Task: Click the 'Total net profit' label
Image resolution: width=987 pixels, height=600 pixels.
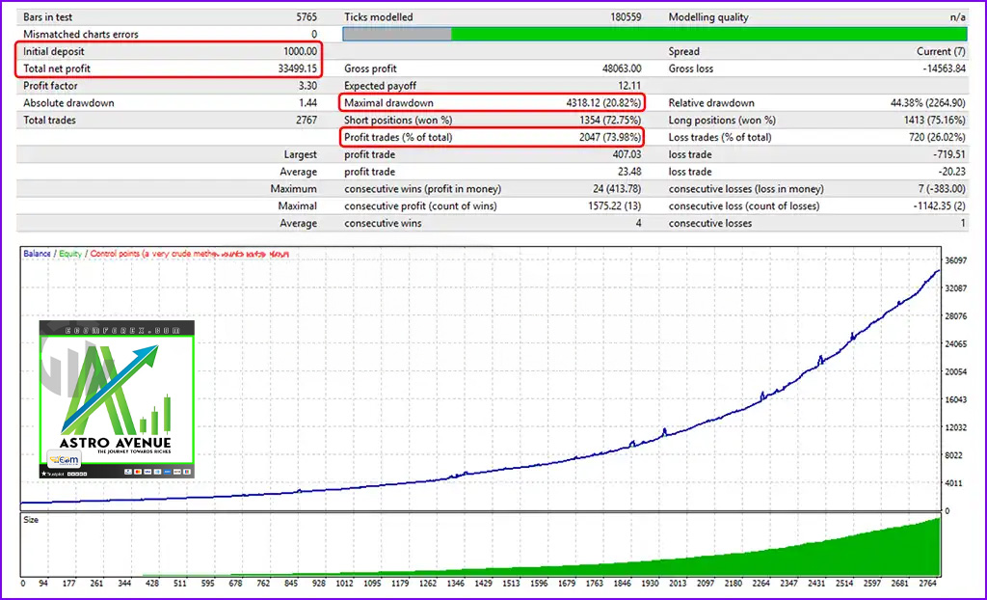Action: coord(57,68)
